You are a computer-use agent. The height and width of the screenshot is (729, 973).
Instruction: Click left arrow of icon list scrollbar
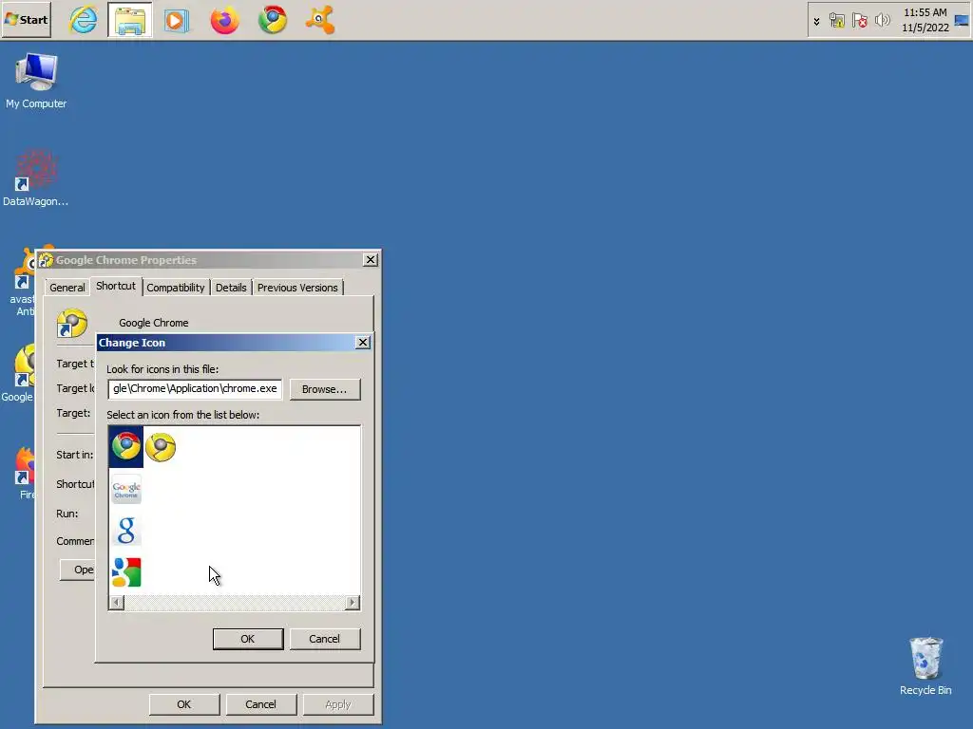pos(116,603)
